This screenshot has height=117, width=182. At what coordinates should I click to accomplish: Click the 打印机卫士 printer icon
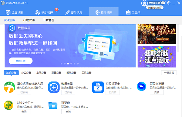(98, 87)
